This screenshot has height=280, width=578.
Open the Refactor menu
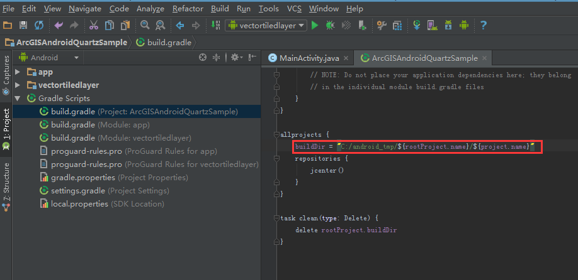(x=188, y=8)
